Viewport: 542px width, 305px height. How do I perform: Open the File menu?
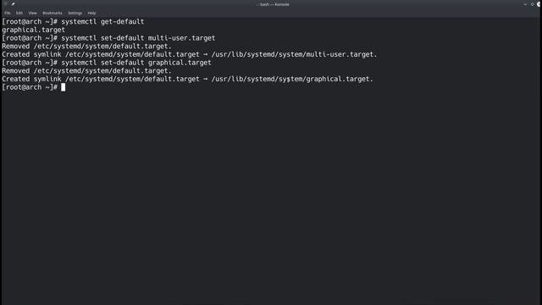(x=8, y=13)
